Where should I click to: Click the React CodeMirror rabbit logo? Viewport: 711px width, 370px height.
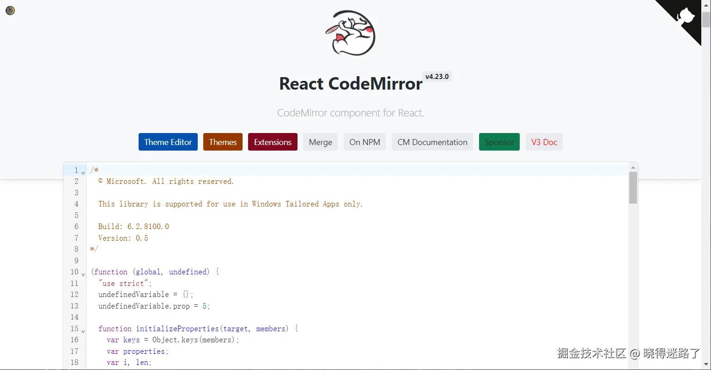pyautogui.click(x=351, y=33)
